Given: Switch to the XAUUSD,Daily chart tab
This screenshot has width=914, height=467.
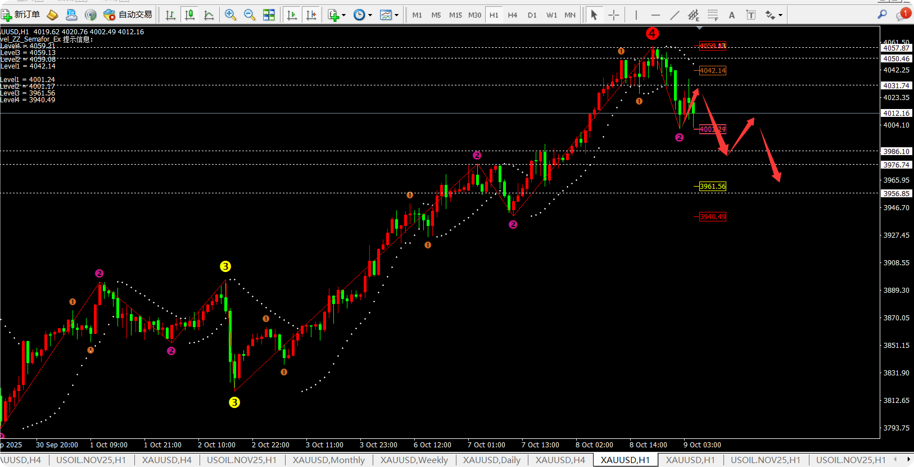Looking at the screenshot, I should click(x=491, y=460).
